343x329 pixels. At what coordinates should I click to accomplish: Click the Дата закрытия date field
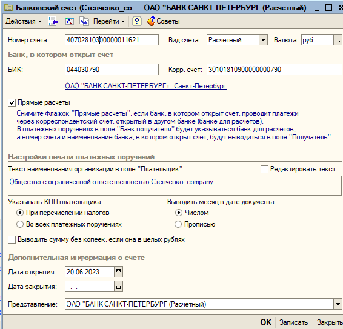pos(90,287)
